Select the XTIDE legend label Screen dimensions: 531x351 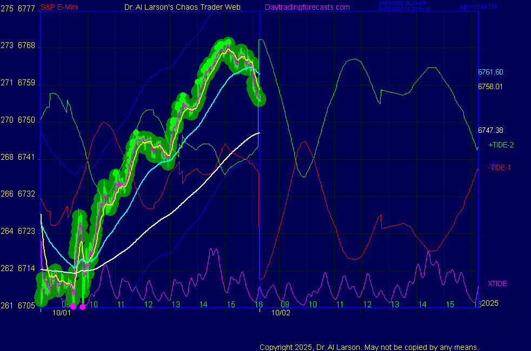click(497, 283)
